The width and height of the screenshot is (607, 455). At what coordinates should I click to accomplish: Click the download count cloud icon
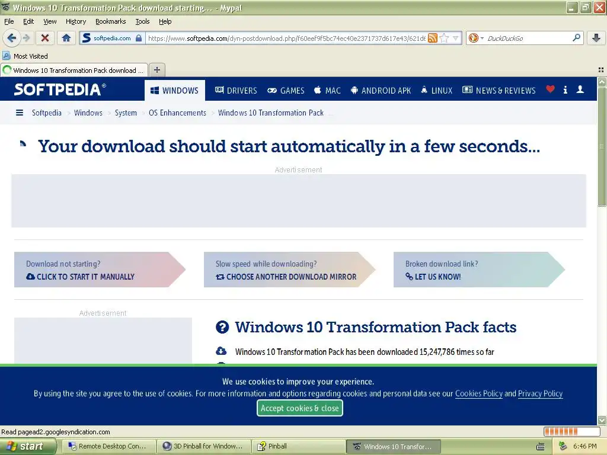221,351
